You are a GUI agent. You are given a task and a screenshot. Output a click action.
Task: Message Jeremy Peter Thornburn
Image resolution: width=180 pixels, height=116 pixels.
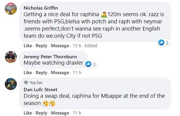[x=60, y=73]
